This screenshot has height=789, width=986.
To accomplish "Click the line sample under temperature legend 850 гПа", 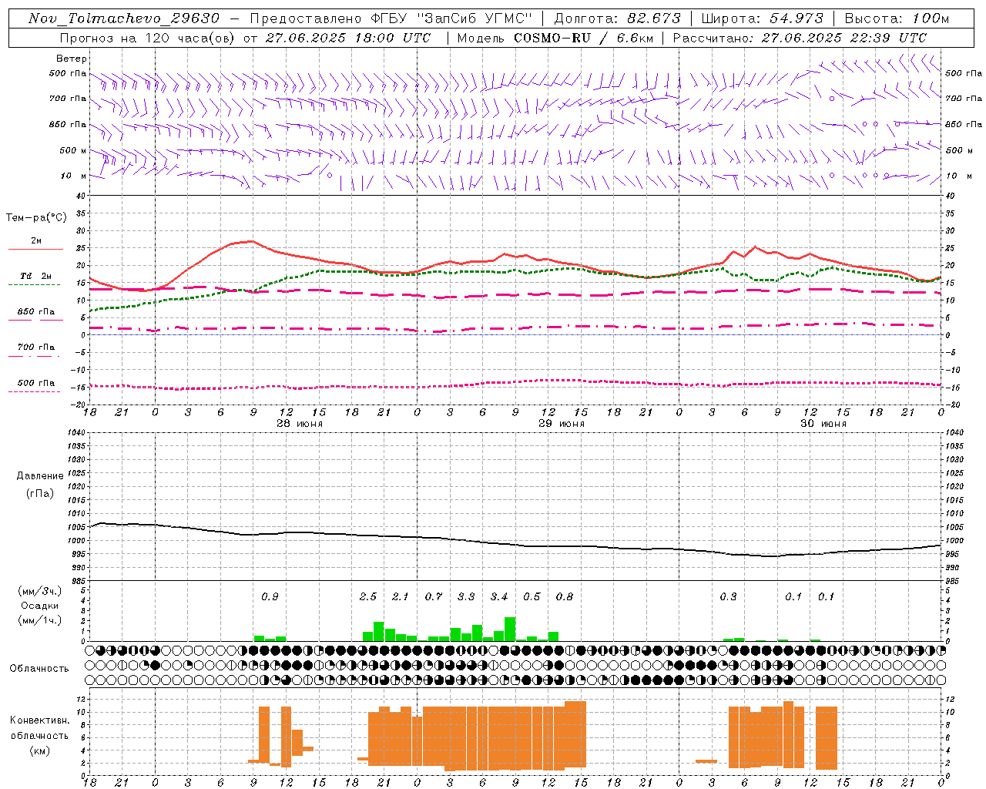I will 34,320.
